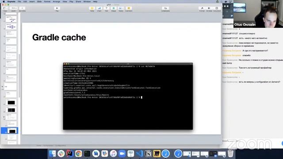Open the Window menu

tap(87, 1)
